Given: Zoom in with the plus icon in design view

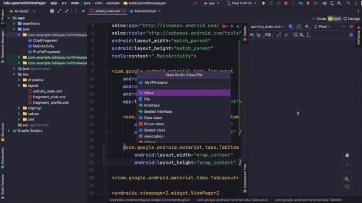Looking at the screenshot, I should (347, 165).
